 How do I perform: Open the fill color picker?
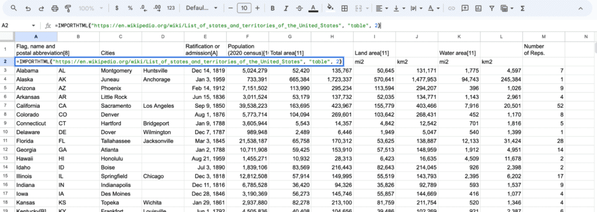tap(331, 8)
